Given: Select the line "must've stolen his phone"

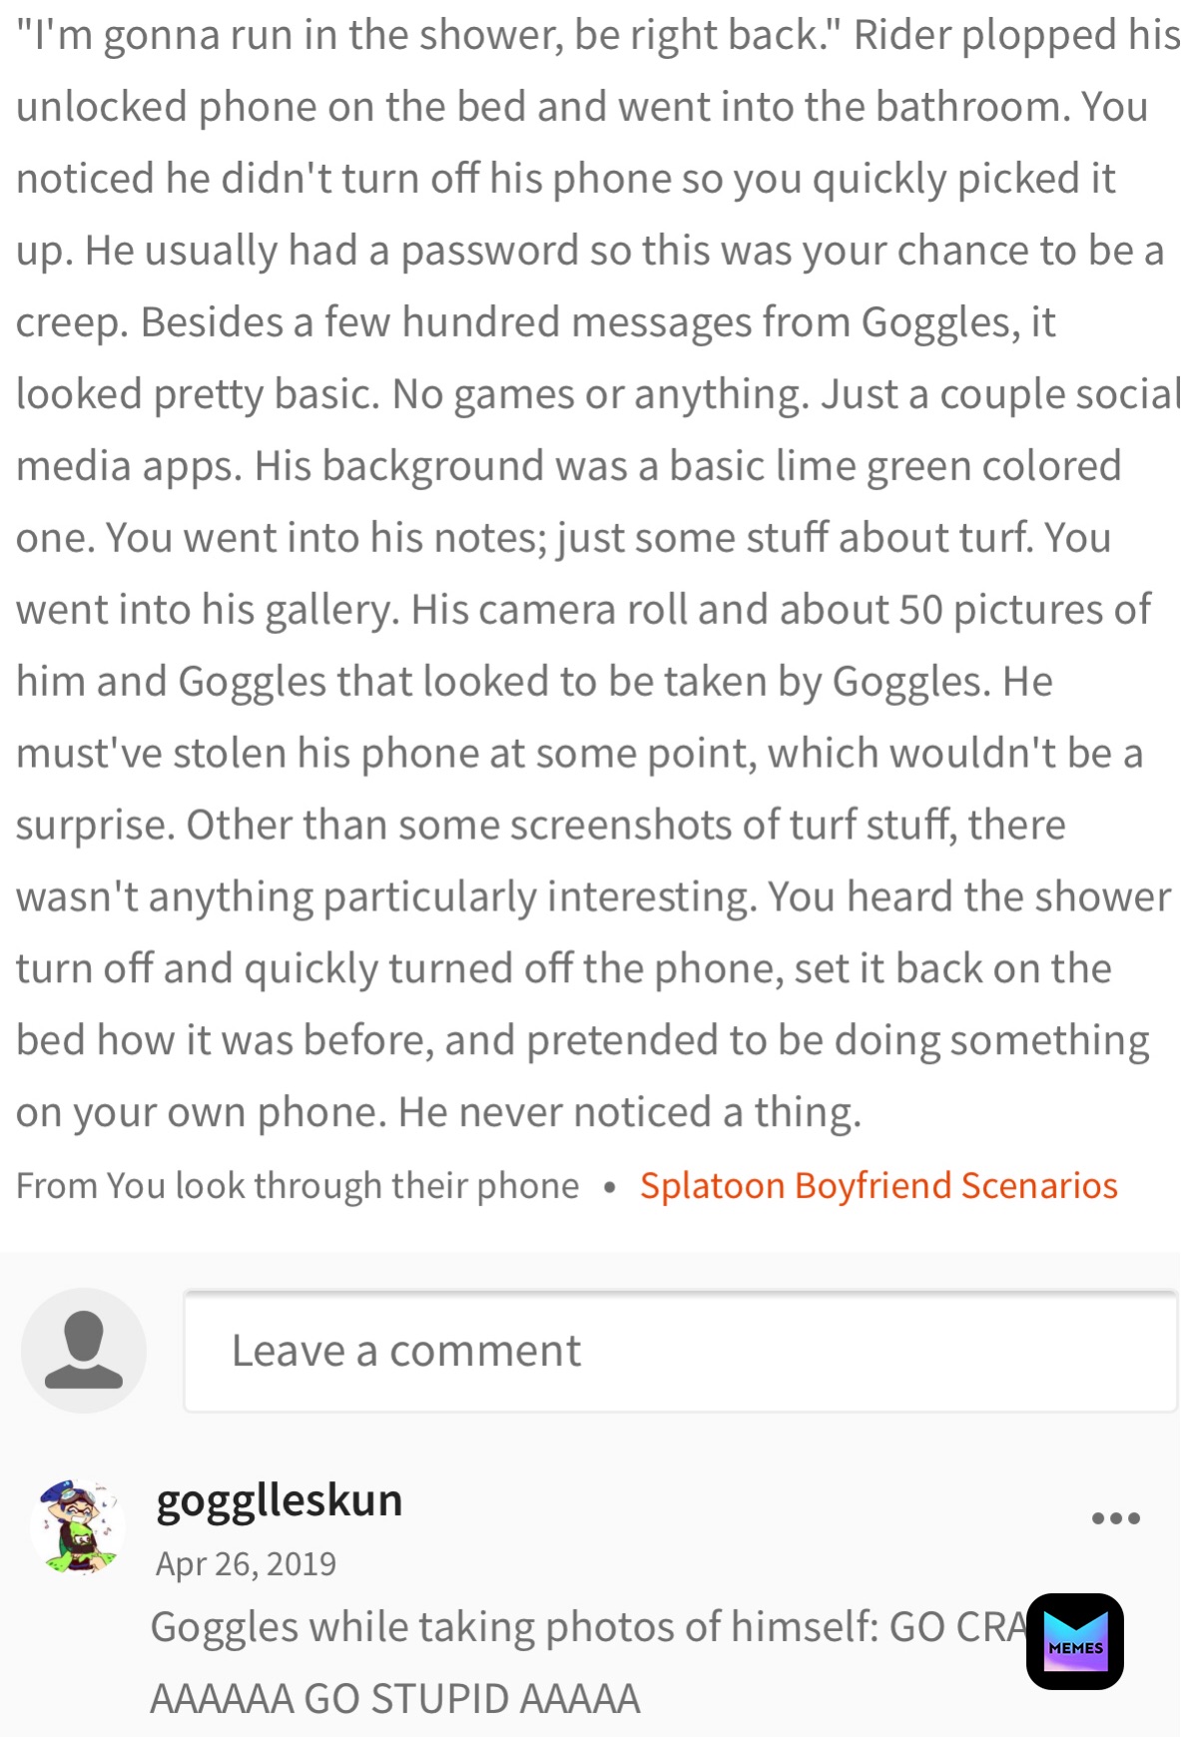Looking at the screenshot, I should (x=579, y=754).
